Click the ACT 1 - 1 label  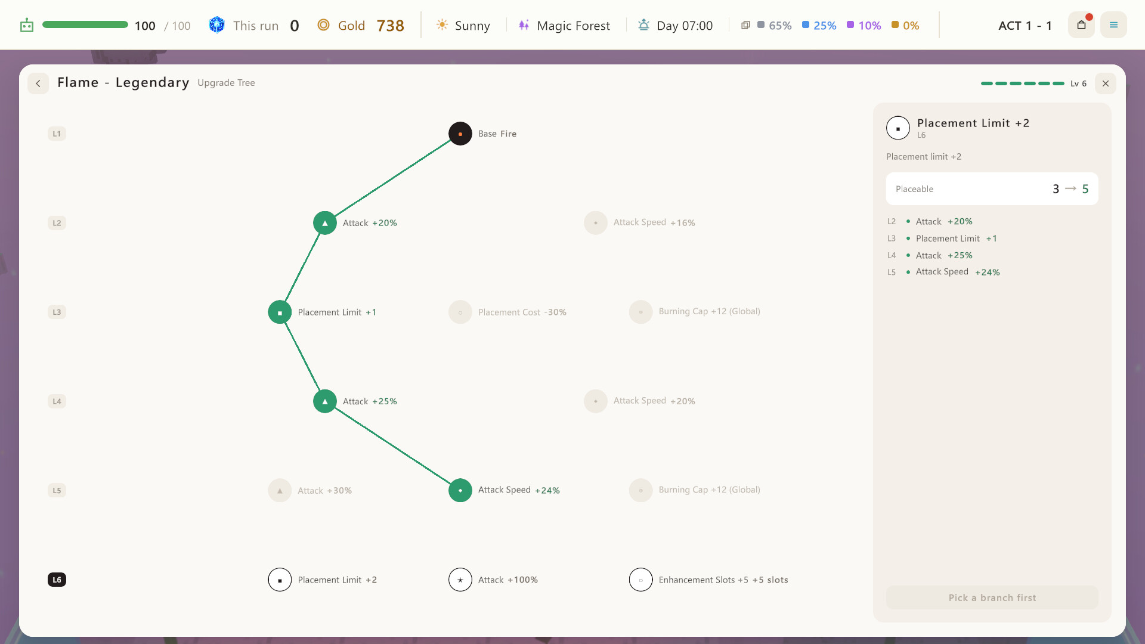pos(1025,26)
